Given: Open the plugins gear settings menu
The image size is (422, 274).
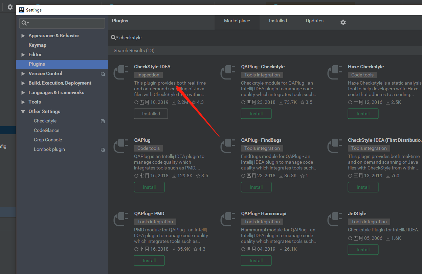Looking at the screenshot, I should tap(343, 22).
